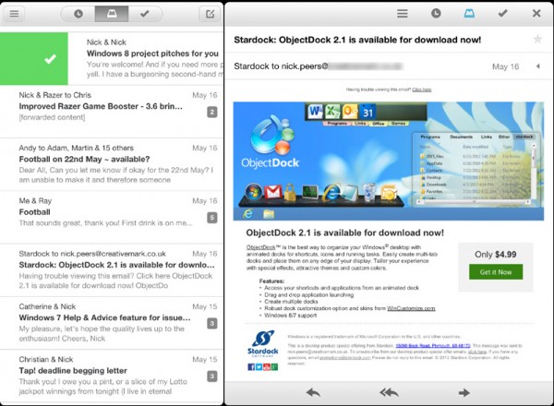This screenshot has height=406, width=554.
Task: Open the Me & Ray Football thread
Action: (112, 218)
